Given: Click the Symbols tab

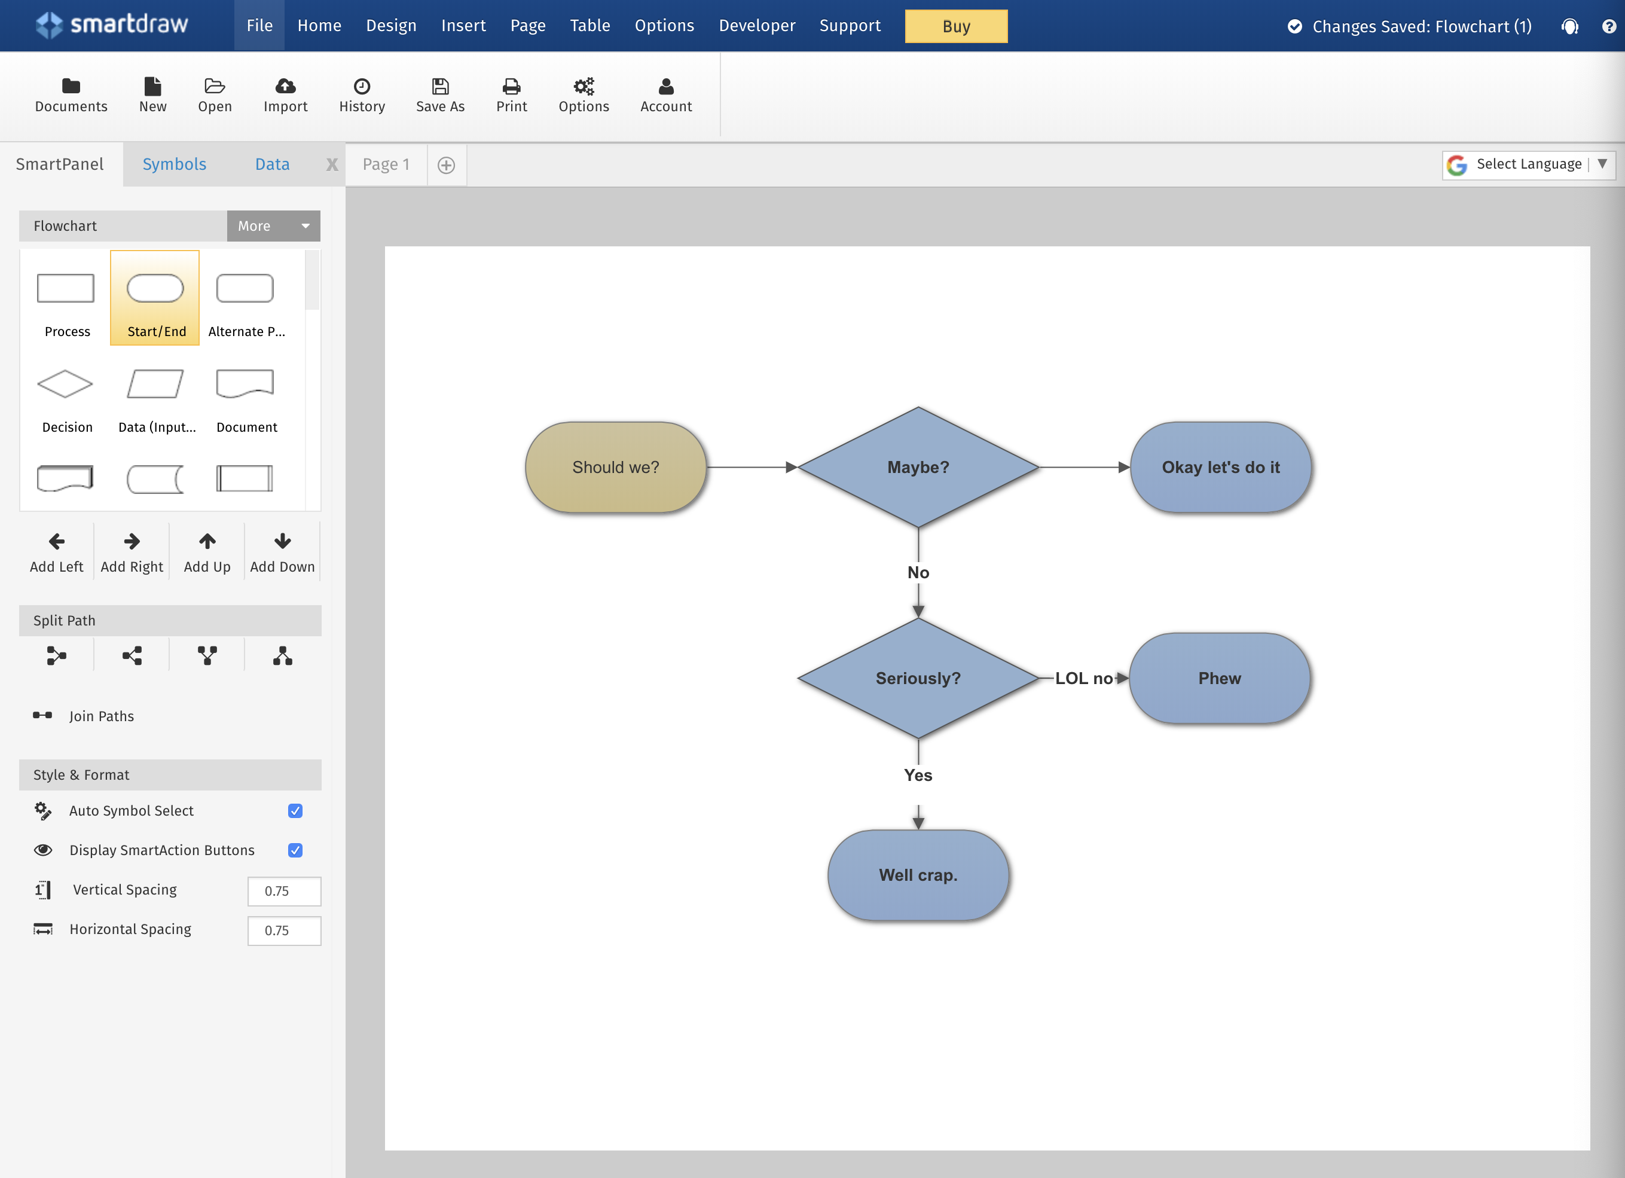Looking at the screenshot, I should click(173, 164).
